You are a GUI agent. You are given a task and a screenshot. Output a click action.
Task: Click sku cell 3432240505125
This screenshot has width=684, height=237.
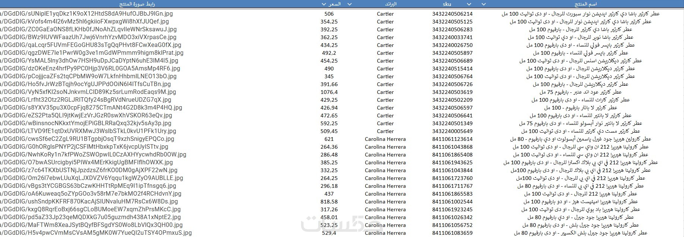pos(452,22)
